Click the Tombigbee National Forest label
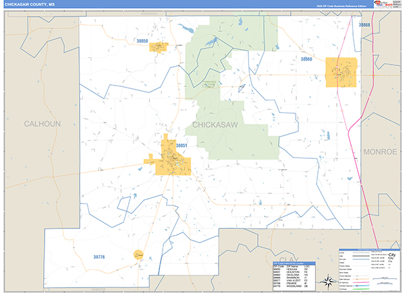This screenshot has width=405, height=293. coord(209,84)
